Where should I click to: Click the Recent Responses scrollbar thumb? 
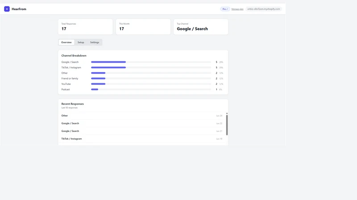tap(227, 125)
